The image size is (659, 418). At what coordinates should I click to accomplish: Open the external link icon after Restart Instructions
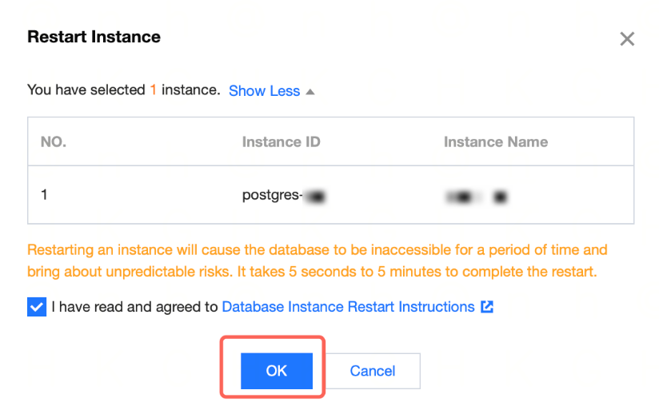point(486,307)
